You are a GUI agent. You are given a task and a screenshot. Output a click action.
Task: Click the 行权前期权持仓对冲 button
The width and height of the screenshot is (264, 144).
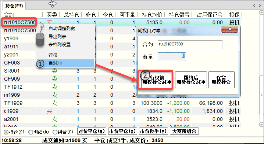click(157, 80)
